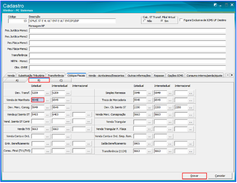Click the Venda de Manifesto Estadual code field
The width and height of the screenshot is (237, 183).
click(x=38, y=100)
